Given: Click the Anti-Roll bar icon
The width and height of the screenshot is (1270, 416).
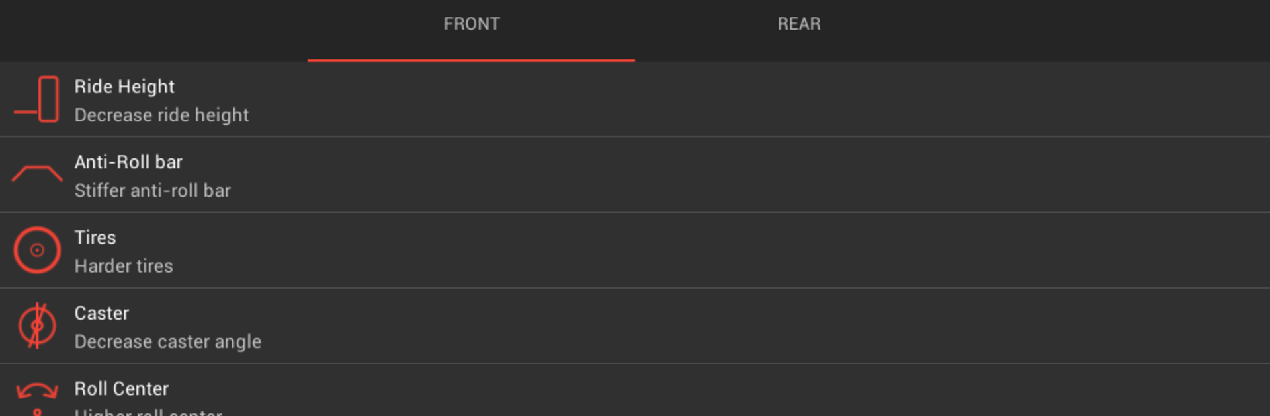Looking at the screenshot, I should (x=37, y=174).
